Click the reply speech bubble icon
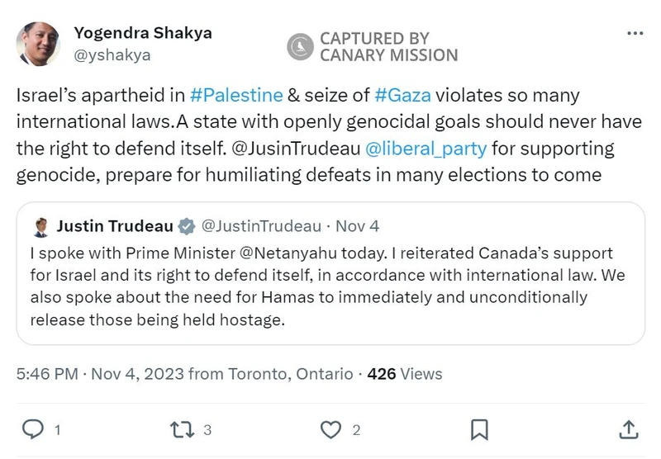The height and width of the screenshot is (459, 661). pyautogui.click(x=32, y=429)
